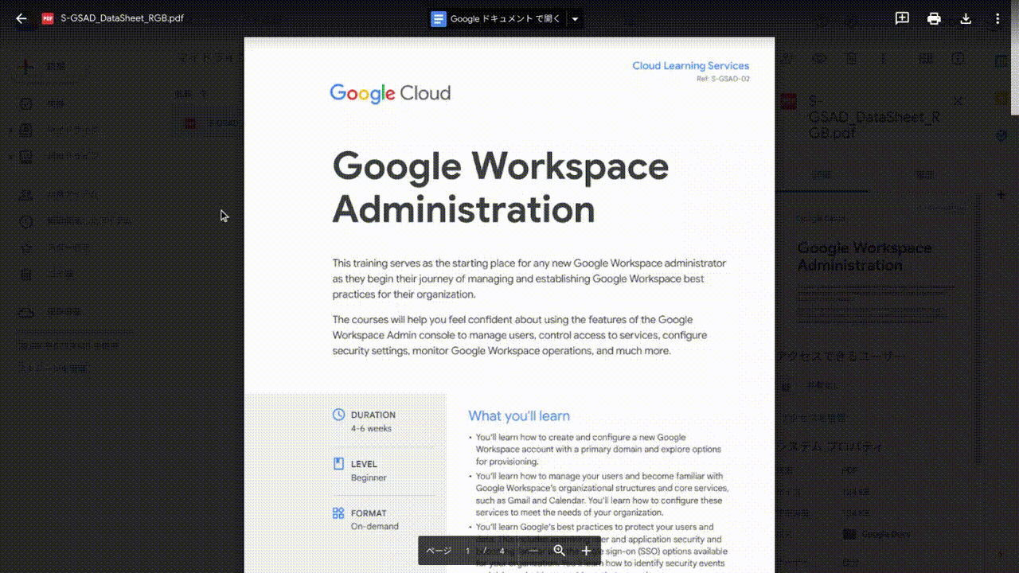Expand the open-with dropdown arrow
Viewport: 1019px width, 573px height.
click(x=575, y=19)
